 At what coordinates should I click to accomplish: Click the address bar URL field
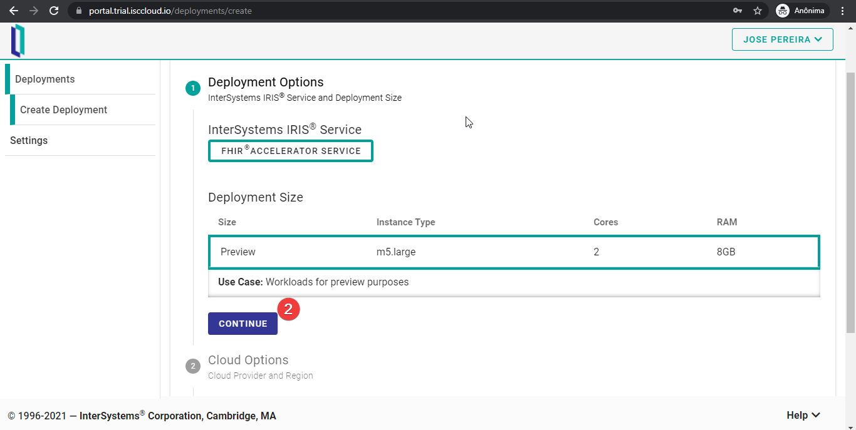click(401, 11)
